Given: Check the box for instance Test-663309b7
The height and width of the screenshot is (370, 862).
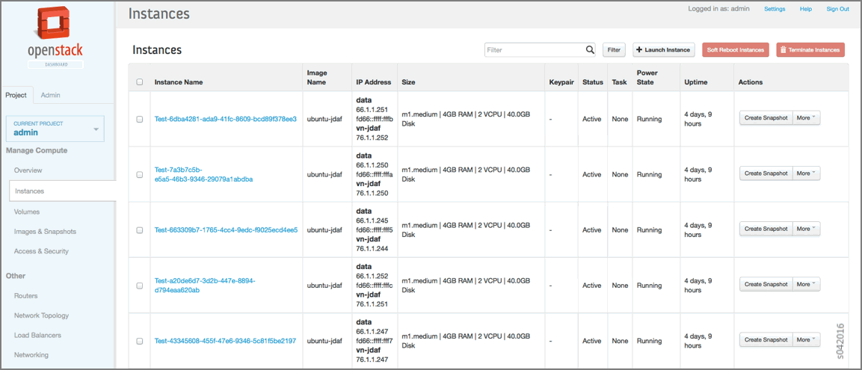Looking at the screenshot, I should [x=140, y=230].
